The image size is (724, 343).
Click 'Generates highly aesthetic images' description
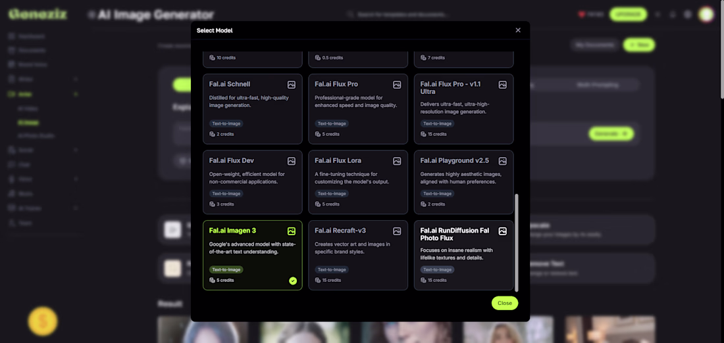[461, 178]
